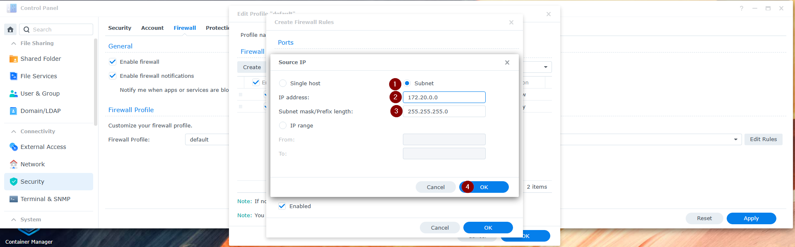The image size is (795, 247).
Task: Toggle Enable firewall notifications checkbox
Action: (x=113, y=76)
